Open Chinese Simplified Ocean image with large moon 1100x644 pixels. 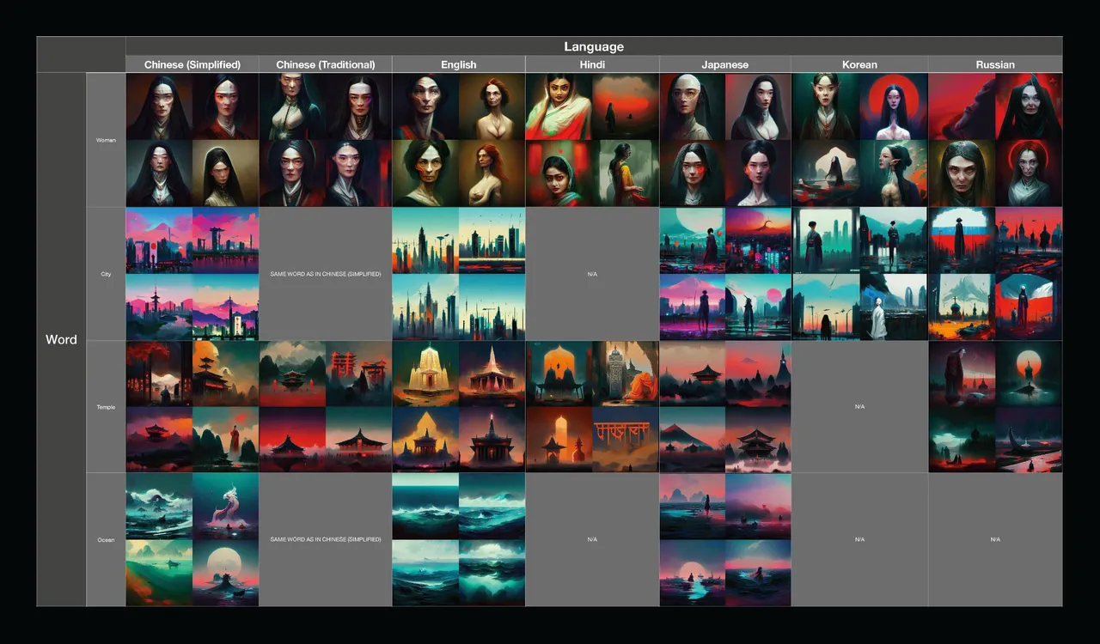click(x=225, y=573)
